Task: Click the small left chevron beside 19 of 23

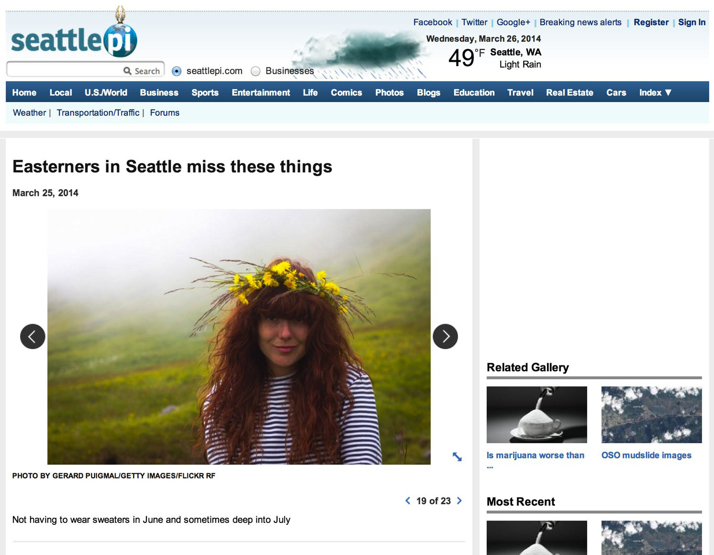Action: [408, 501]
